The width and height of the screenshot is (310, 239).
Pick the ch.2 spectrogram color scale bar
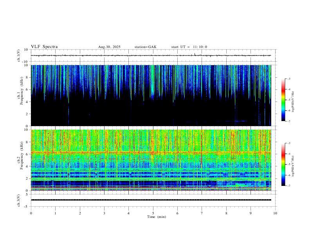click(x=283, y=164)
